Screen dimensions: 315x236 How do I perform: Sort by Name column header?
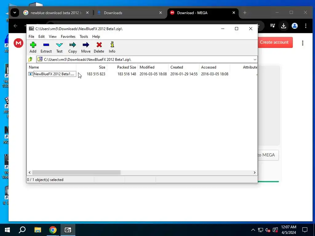pos(51,67)
